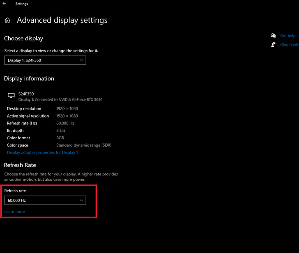Click the Give feedback person icon
The image size is (299, 253).
point(273,45)
